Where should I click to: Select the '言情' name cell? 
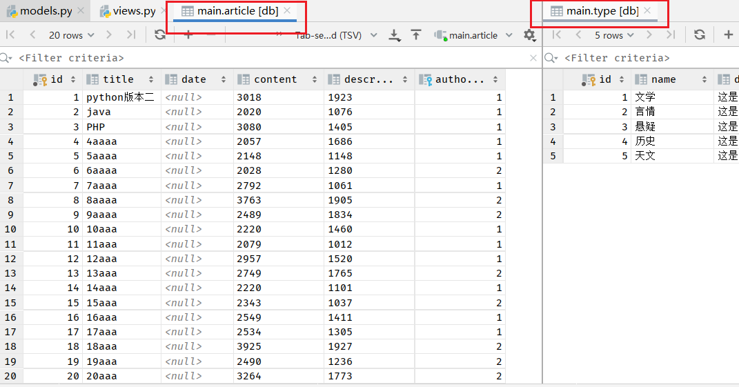[672, 112]
